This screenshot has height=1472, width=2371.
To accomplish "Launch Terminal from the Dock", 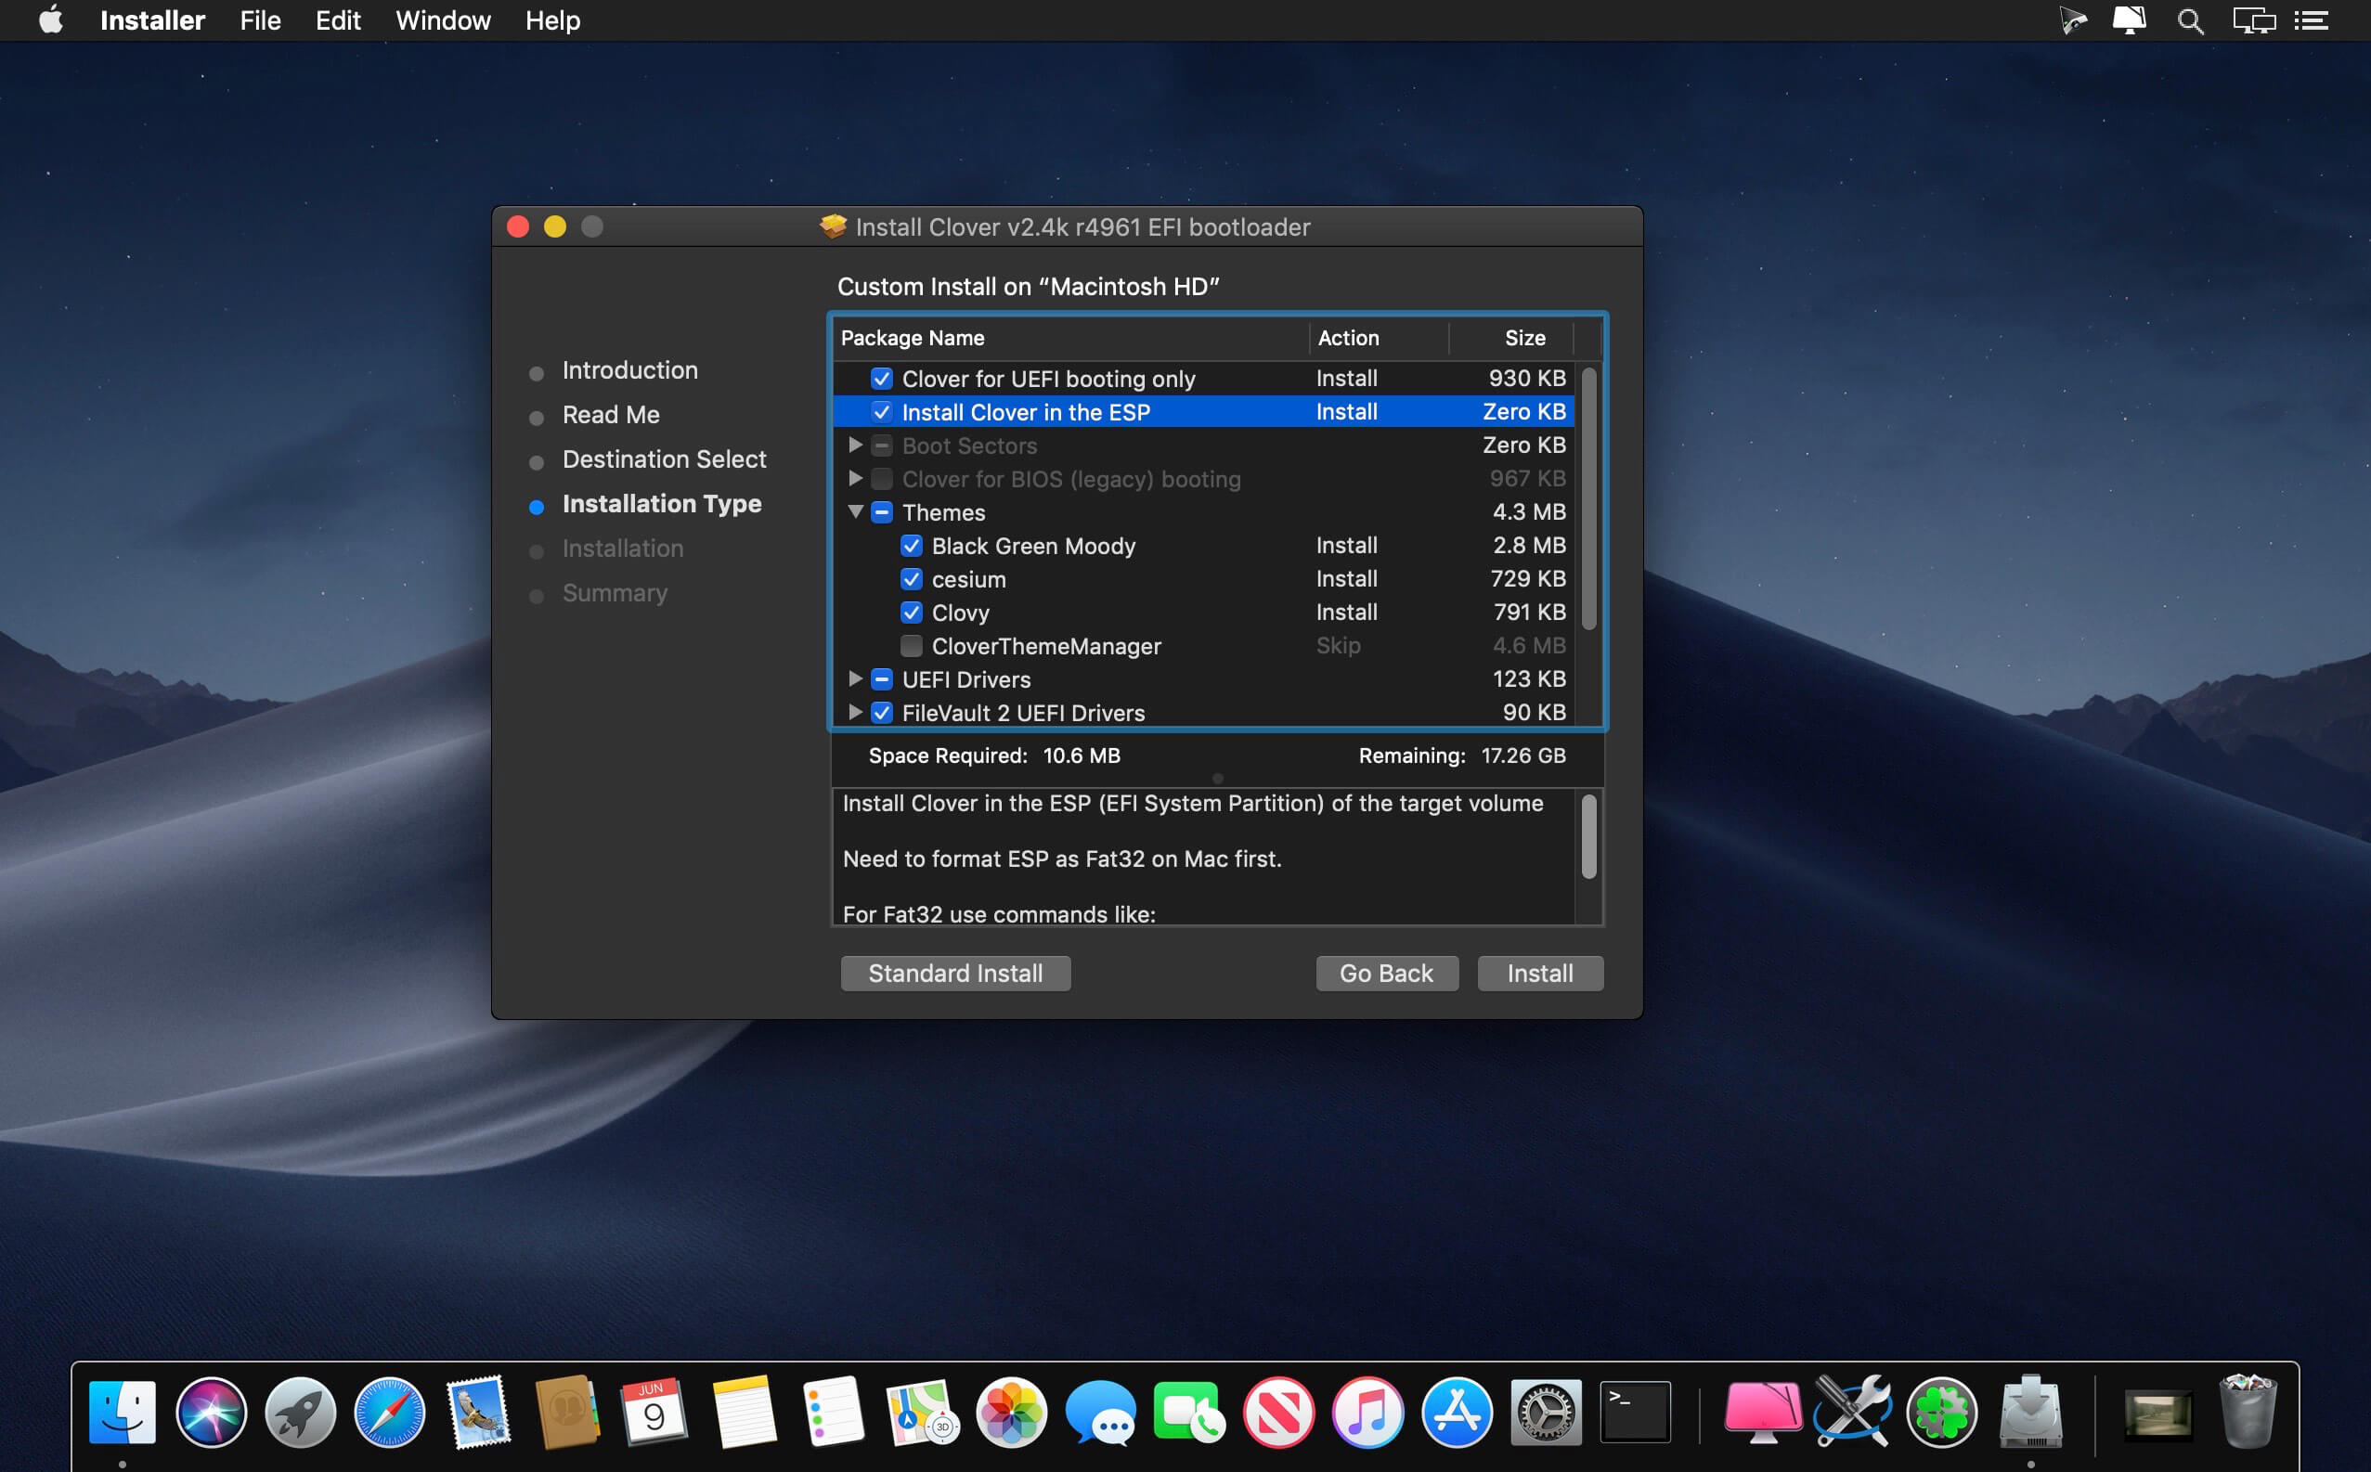I will pos(1631,1413).
